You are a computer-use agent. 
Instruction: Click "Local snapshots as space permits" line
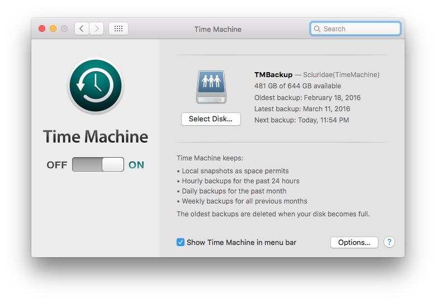coord(235,171)
